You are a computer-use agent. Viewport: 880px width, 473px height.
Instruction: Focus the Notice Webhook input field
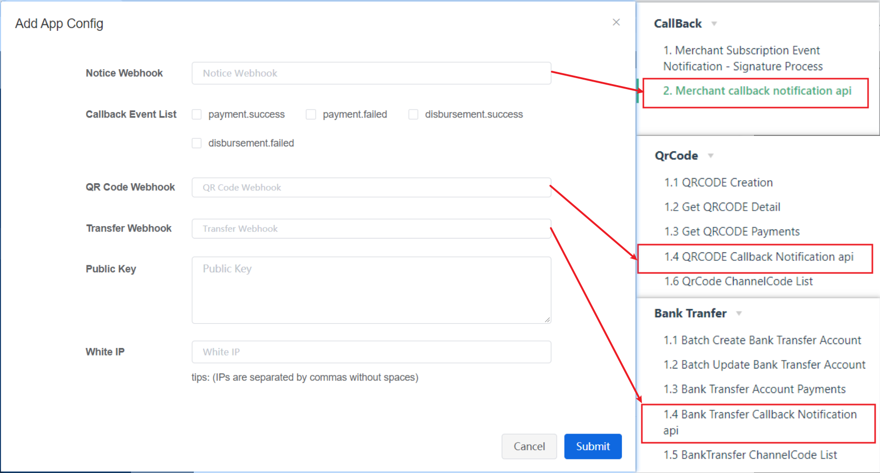point(371,73)
